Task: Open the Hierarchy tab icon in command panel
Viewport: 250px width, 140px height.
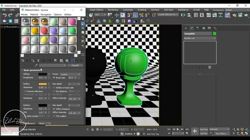Action: point(198,28)
